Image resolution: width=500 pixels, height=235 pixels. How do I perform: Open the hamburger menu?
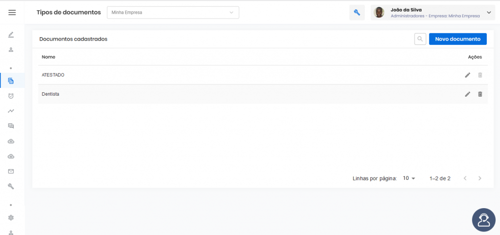(x=12, y=13)
